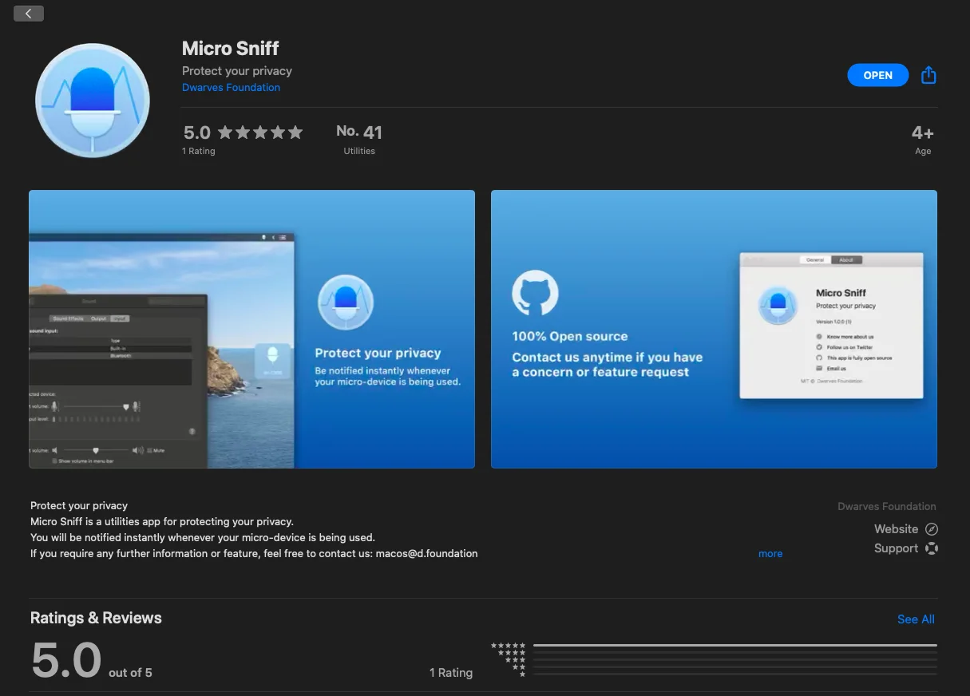View the 'Protect your privacy' screenshot preview
The width and height of the screenshot is (970, 696).
(x=251, y=329)
